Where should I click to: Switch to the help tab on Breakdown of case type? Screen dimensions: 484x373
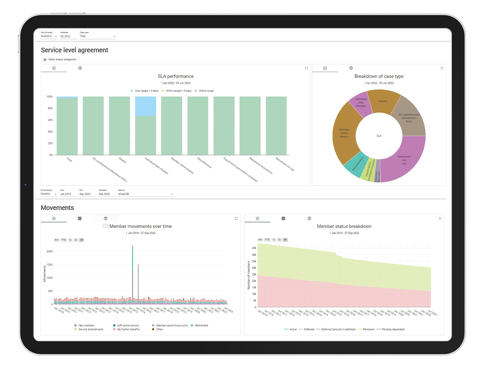coord(351,68)
